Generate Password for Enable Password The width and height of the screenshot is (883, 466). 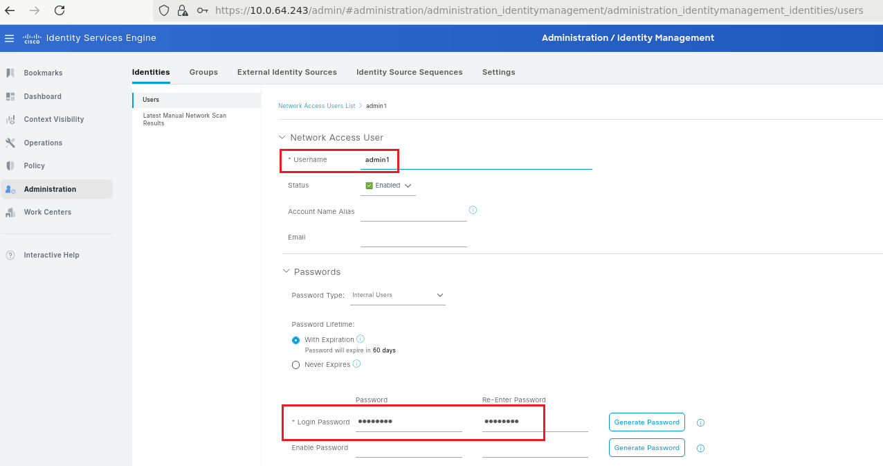[647, 448]
